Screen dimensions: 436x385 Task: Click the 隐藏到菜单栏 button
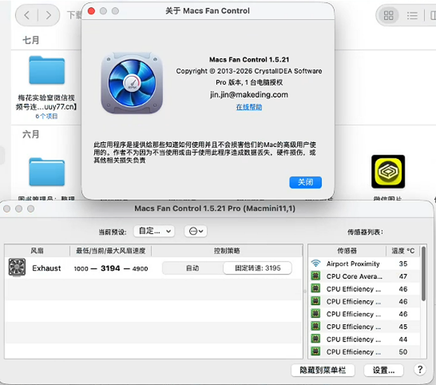tap(323, 370)
